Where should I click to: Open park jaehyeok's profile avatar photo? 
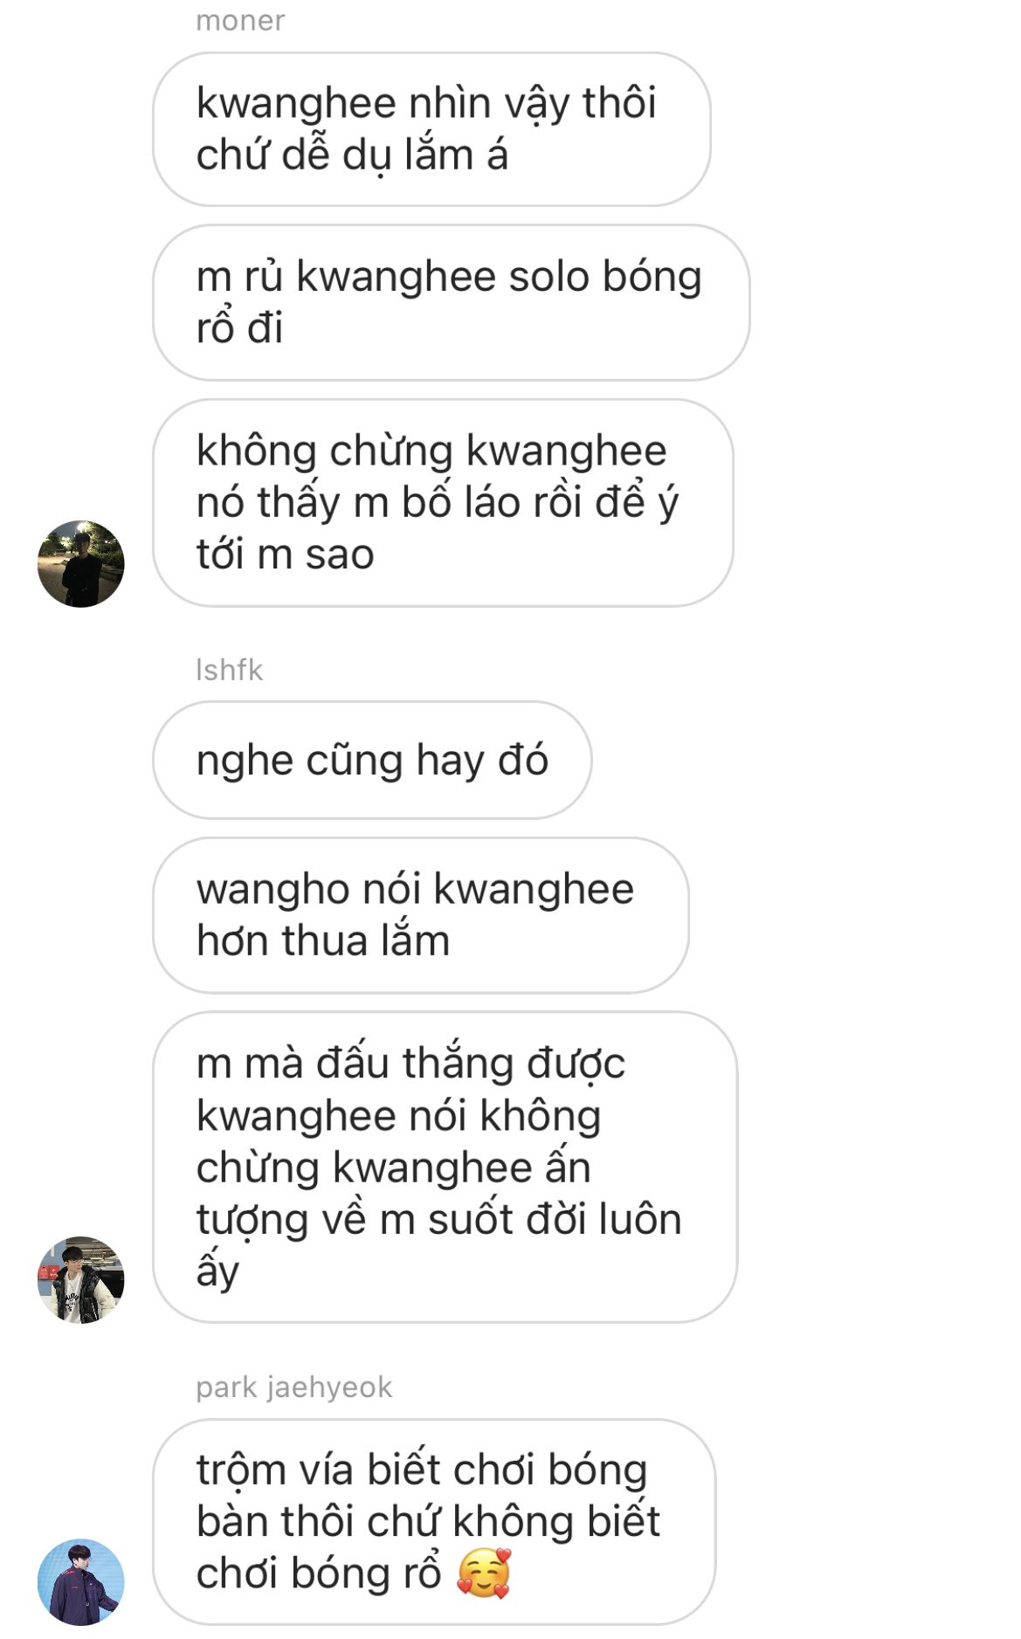point(80,1581)
